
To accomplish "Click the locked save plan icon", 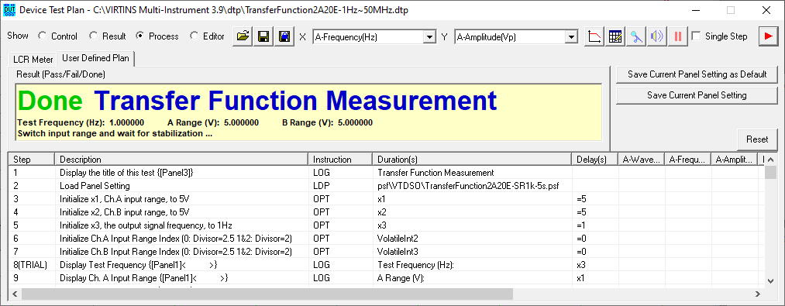I will (284, 36).
